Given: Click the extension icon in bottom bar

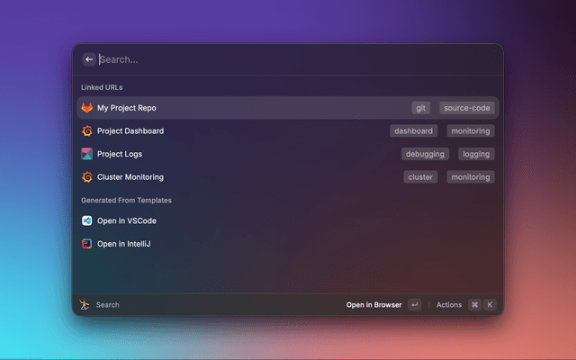Looking at the screenshot, I should (85, 305).
